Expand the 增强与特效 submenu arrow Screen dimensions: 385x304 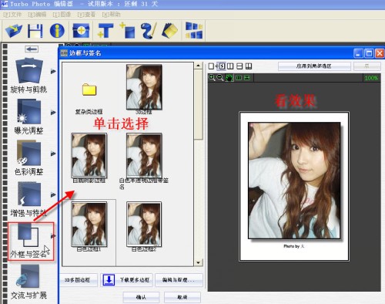(x=53, y=194)
